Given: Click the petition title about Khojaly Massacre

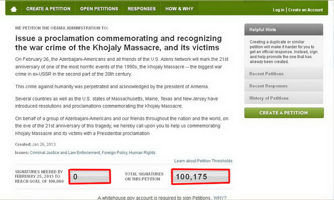Looking at the screenshot, I should click(x=119, y=43).
